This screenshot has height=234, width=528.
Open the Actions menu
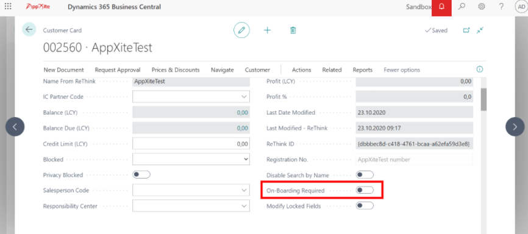pyautogui.click(x=301, y=70)
